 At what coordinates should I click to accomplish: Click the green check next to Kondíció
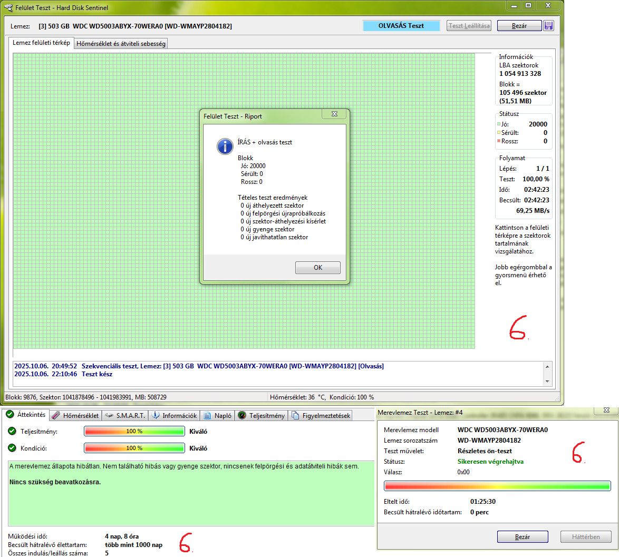click(x=12, y=448)
